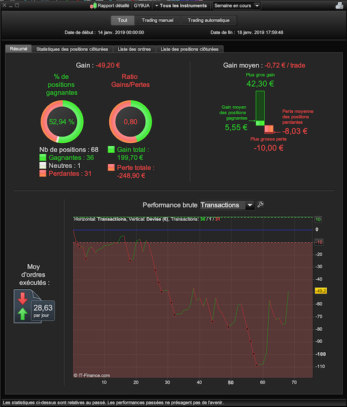Click the Gain total green legend square
347x407 pixels.
[x=111, y=149]
